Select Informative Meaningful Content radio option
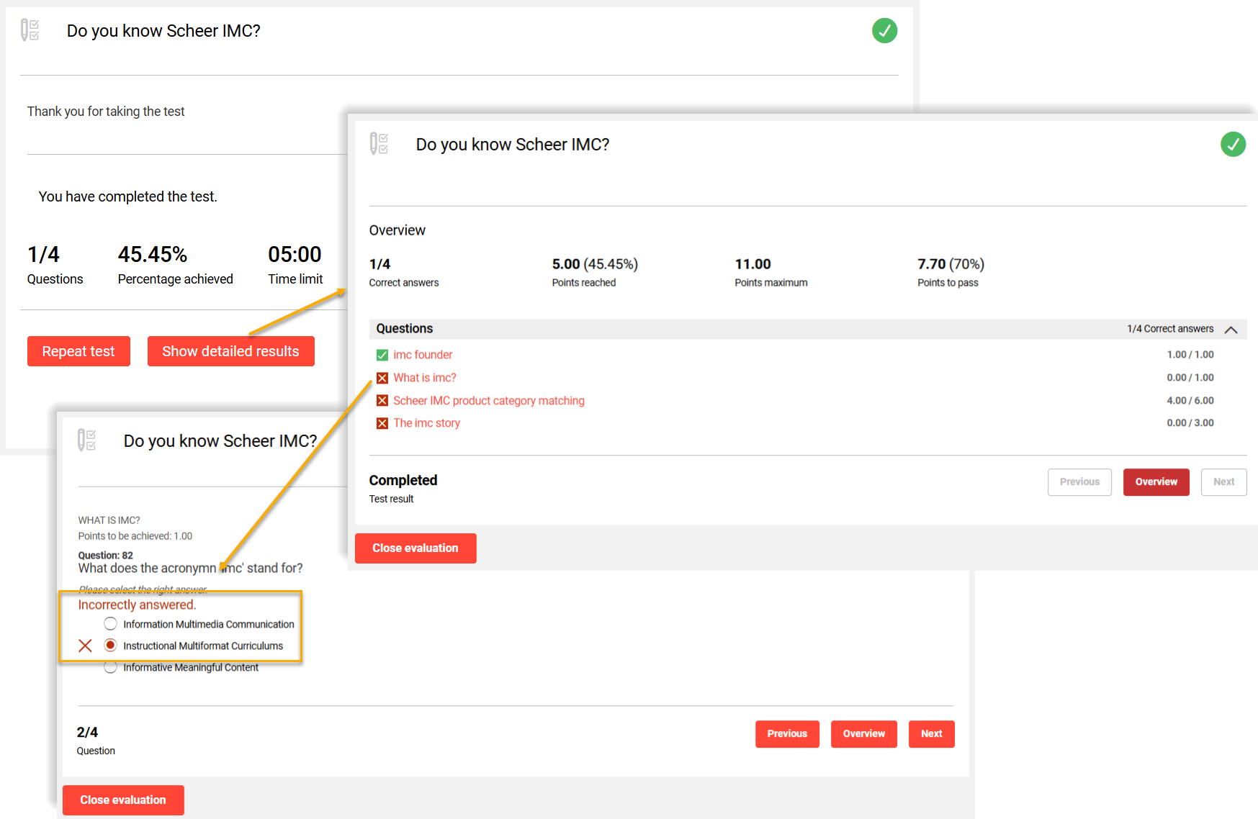 click(110, 667)
